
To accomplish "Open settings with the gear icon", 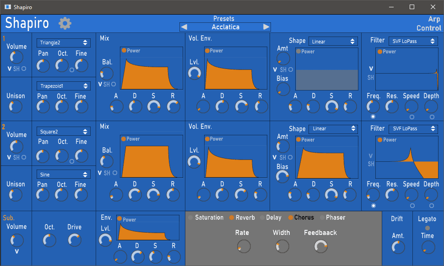I will coord(65,23).
